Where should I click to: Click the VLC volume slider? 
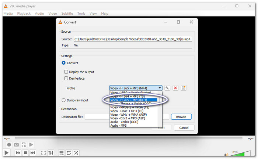pos(240,153)
